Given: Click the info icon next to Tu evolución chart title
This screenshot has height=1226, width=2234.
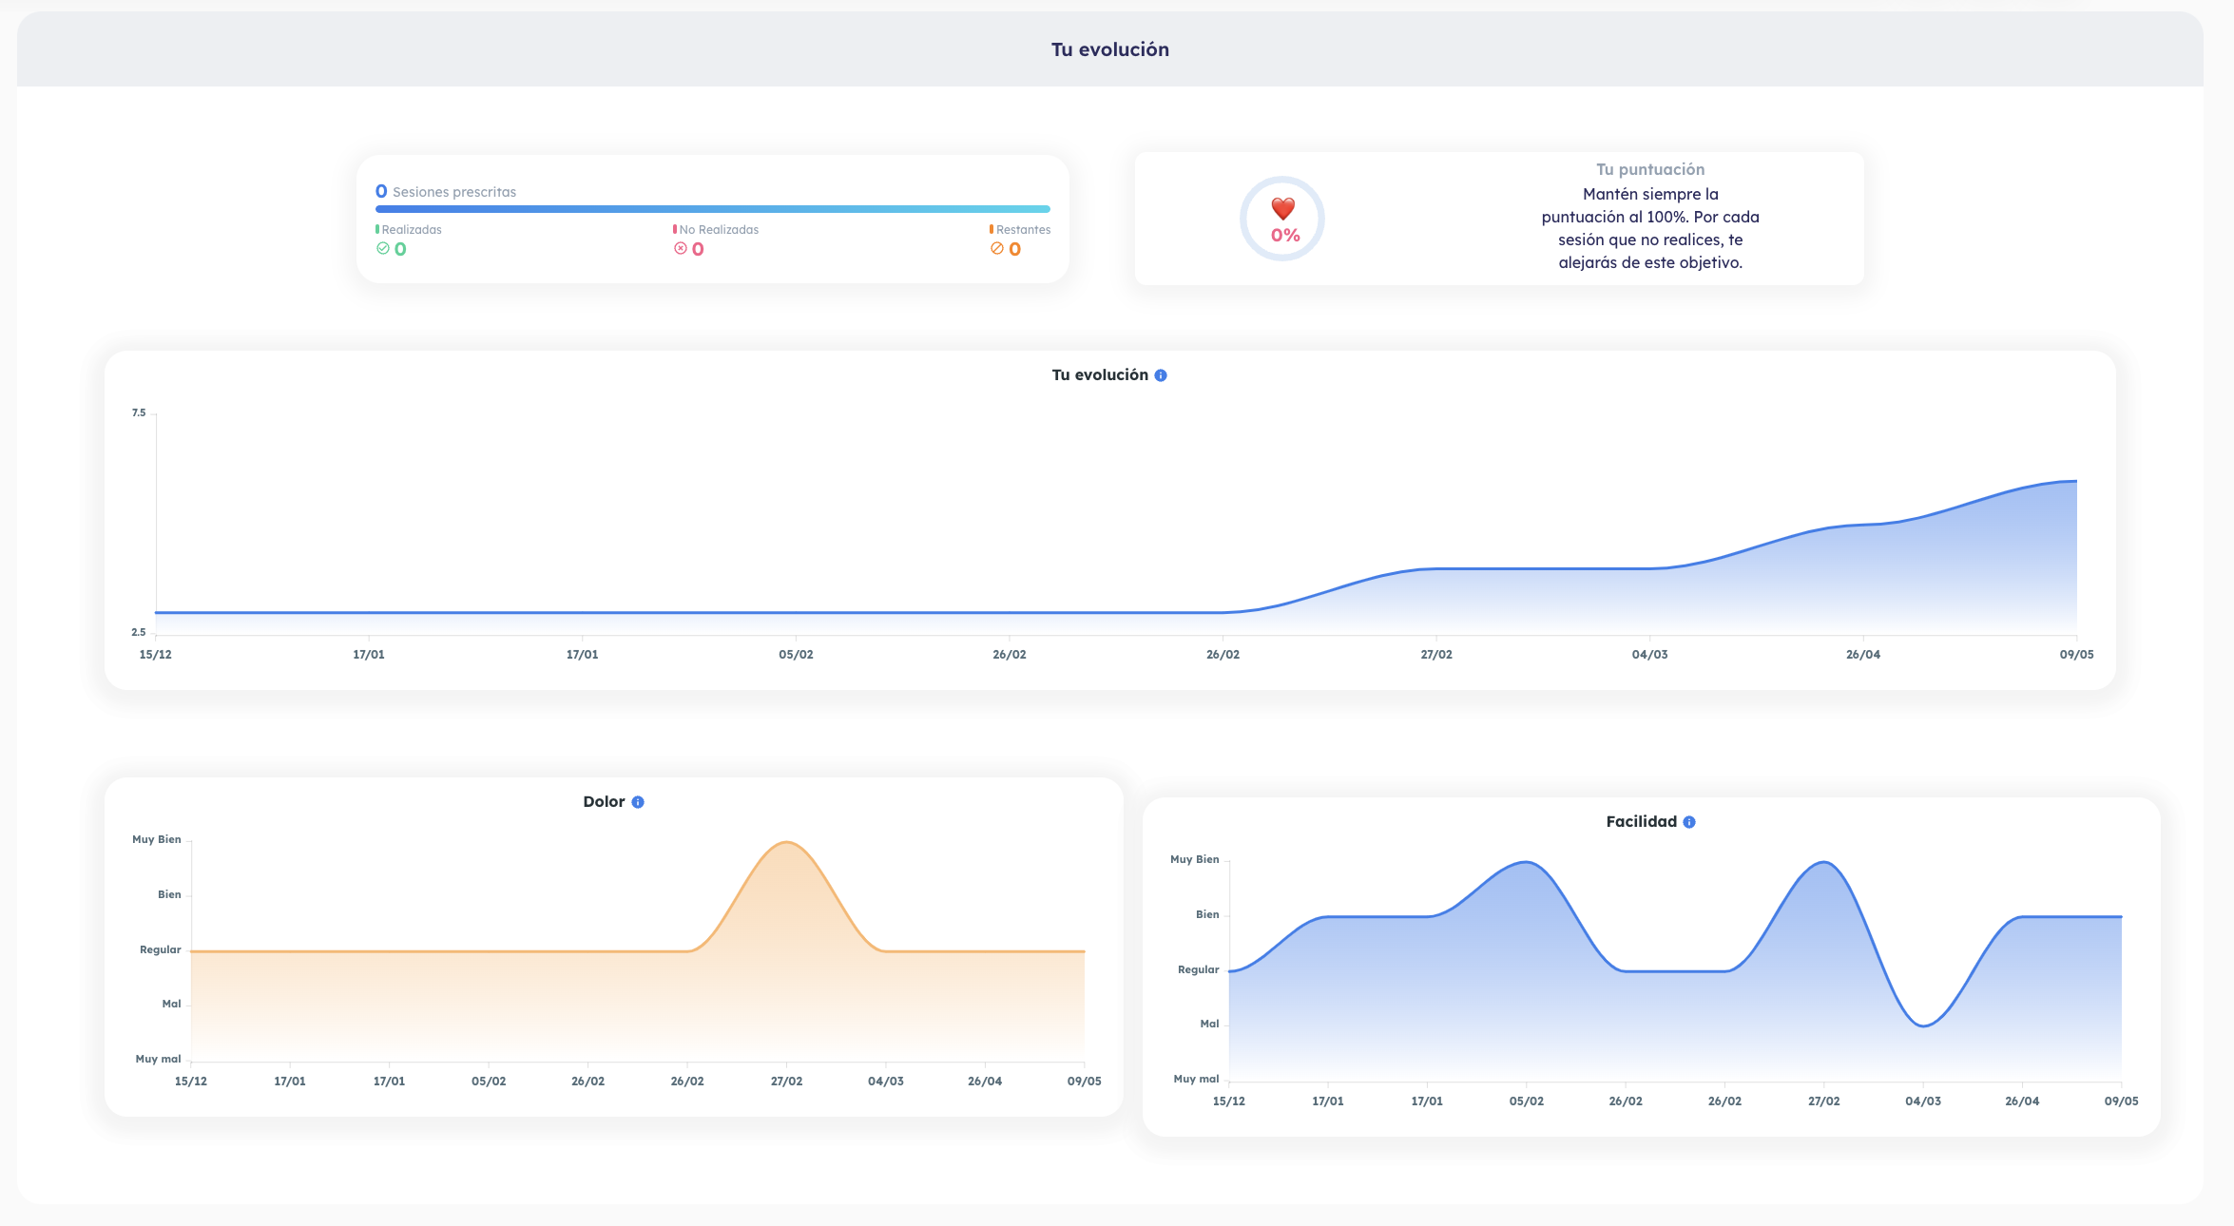Looking at the screenshot, I should click(x=1161, y=375).
